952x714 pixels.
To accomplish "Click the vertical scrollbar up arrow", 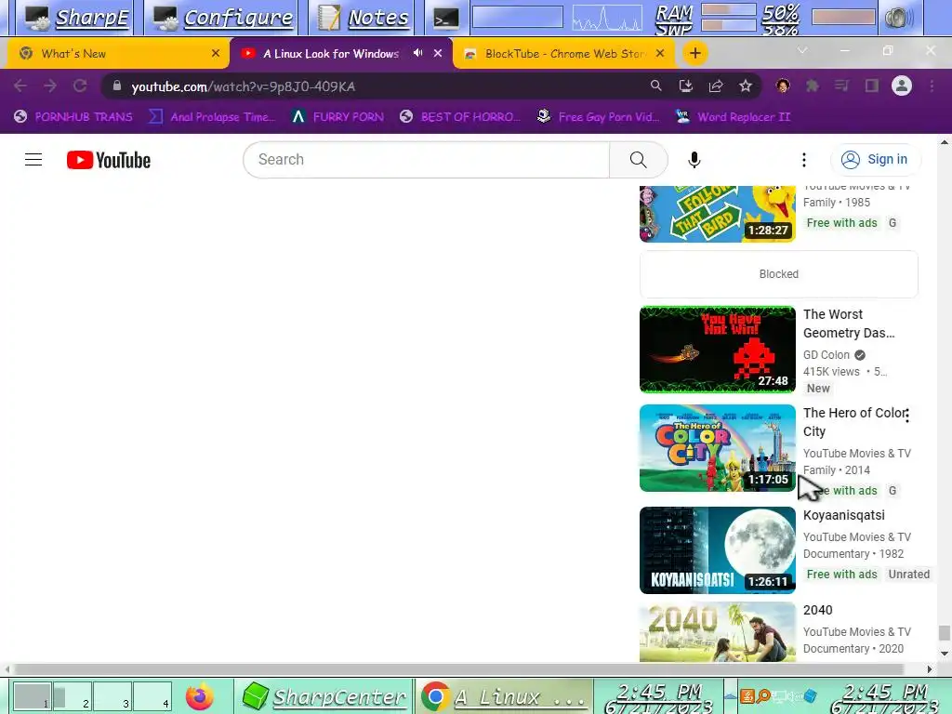I will coord(944,142).
